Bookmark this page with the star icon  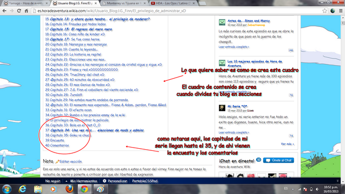325,11
